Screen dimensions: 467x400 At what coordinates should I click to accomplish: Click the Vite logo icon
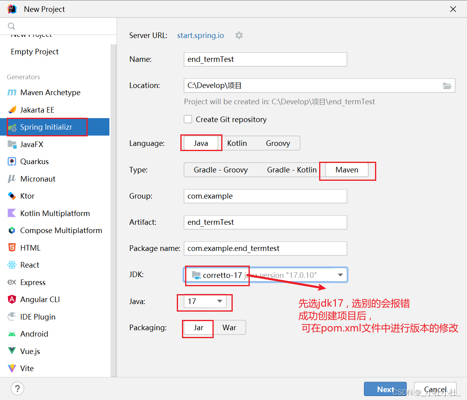point(12,368)
